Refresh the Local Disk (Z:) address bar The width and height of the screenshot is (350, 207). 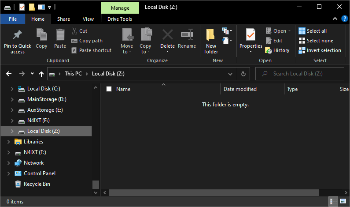click(x=243, y=74)
